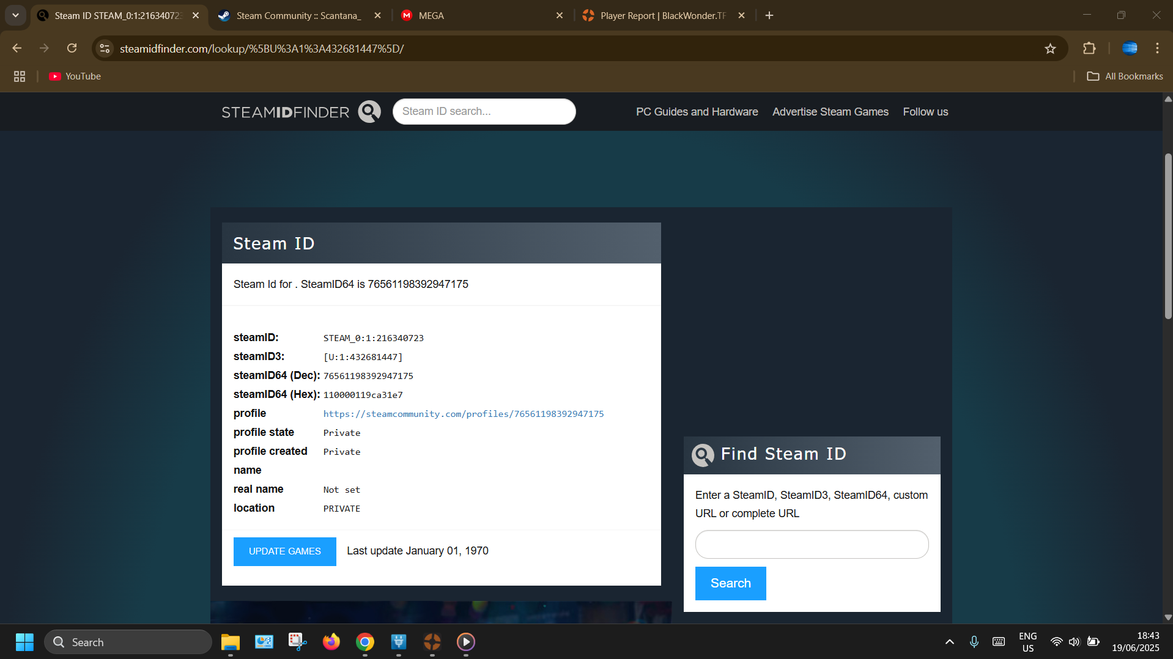Click the page vertical scrollbar thumb
This screenshot has height=659, width=1173.
click(x=1167, y=235)
